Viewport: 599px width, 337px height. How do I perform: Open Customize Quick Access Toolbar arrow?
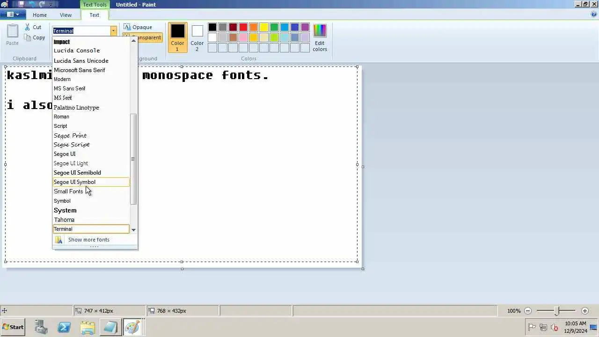tap(51, 5)
